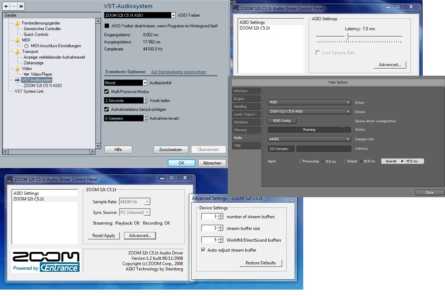Click the reset-to-start icon beside minus button
Screen dimensions: 445x296
[21, 6]
